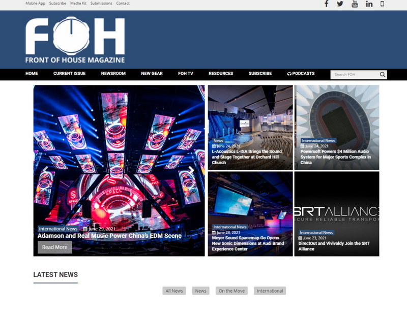Screen dimensions: 407x311
Task: Select the On the Move filter tab
Action: pos(231,291)
